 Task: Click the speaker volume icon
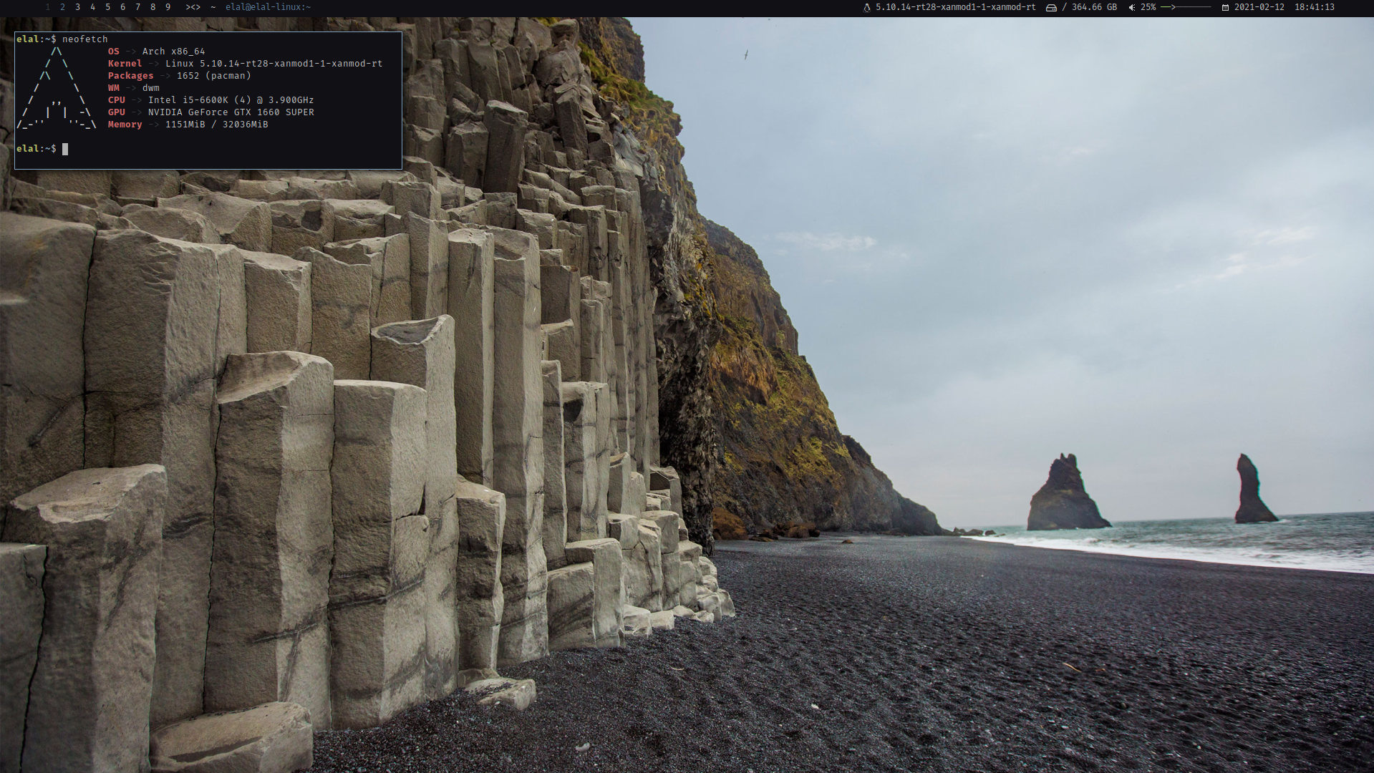(x=1132, y=7)
